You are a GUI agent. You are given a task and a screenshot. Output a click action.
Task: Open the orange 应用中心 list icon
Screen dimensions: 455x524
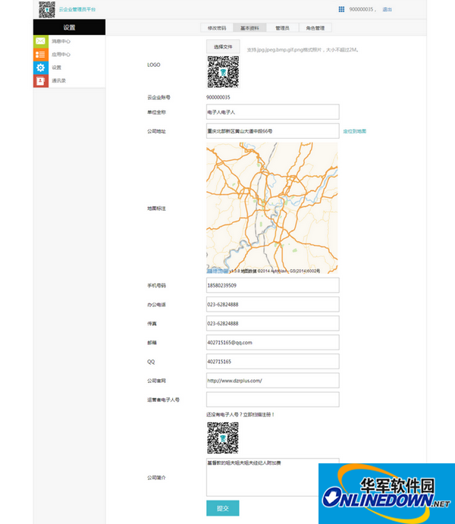coord(41,55)
